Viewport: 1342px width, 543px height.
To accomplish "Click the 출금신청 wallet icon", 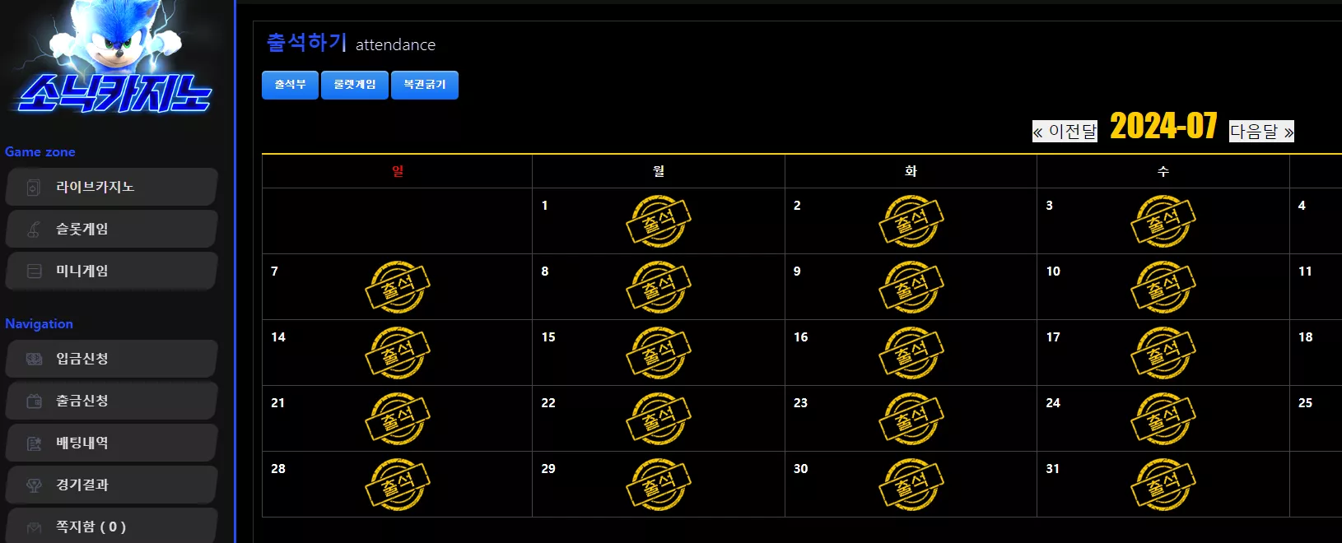I will (34, 401).
